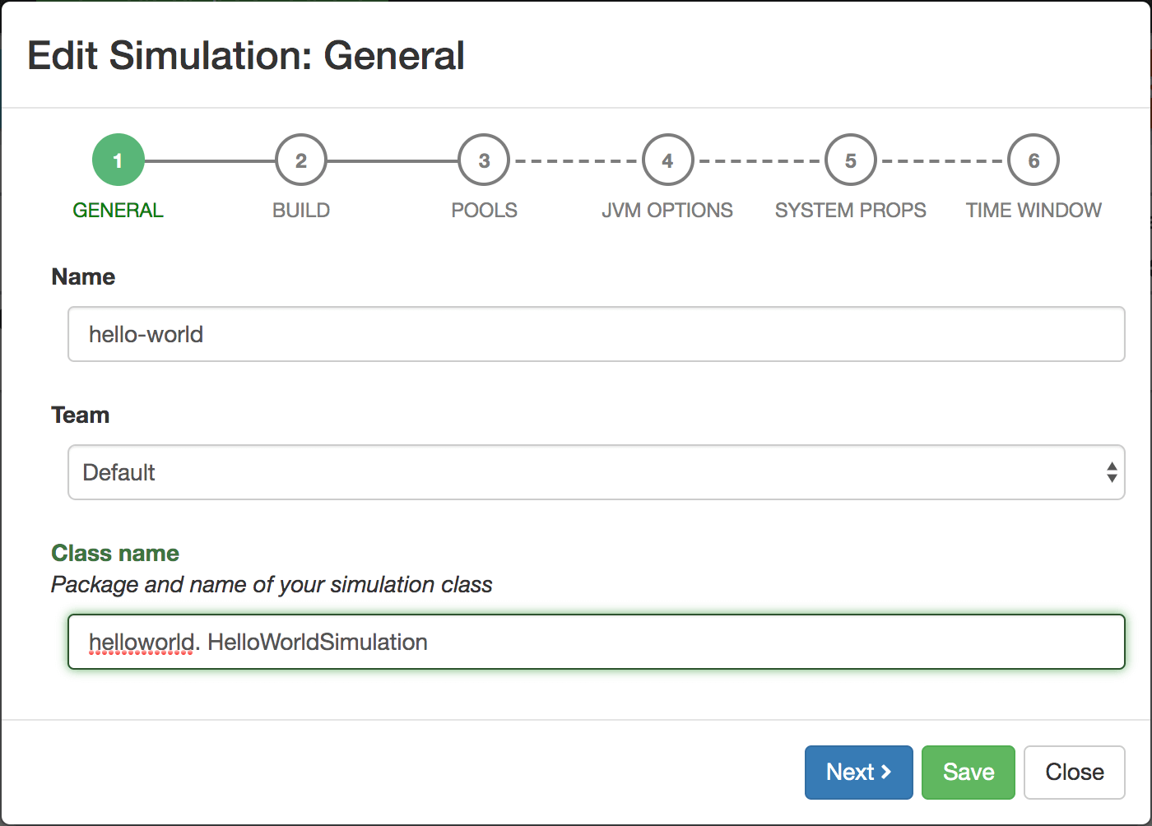Save the simulation settings

(x=968, y=772)
